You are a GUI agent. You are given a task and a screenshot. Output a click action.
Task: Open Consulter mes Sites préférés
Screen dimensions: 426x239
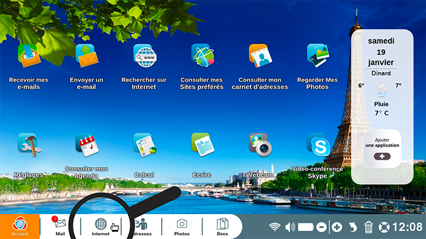click(203, 56)
